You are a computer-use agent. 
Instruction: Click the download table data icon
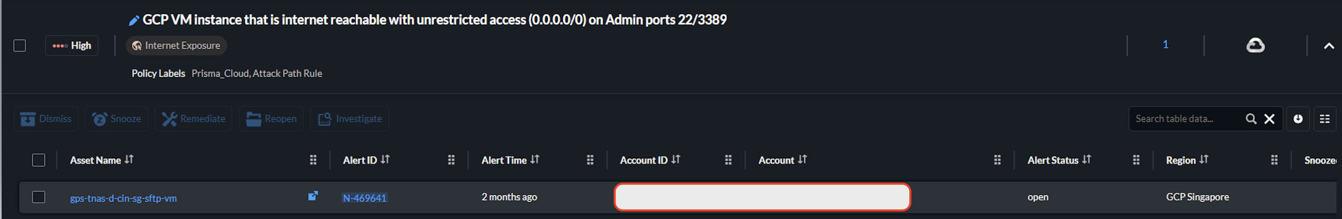coord(1297,119)
